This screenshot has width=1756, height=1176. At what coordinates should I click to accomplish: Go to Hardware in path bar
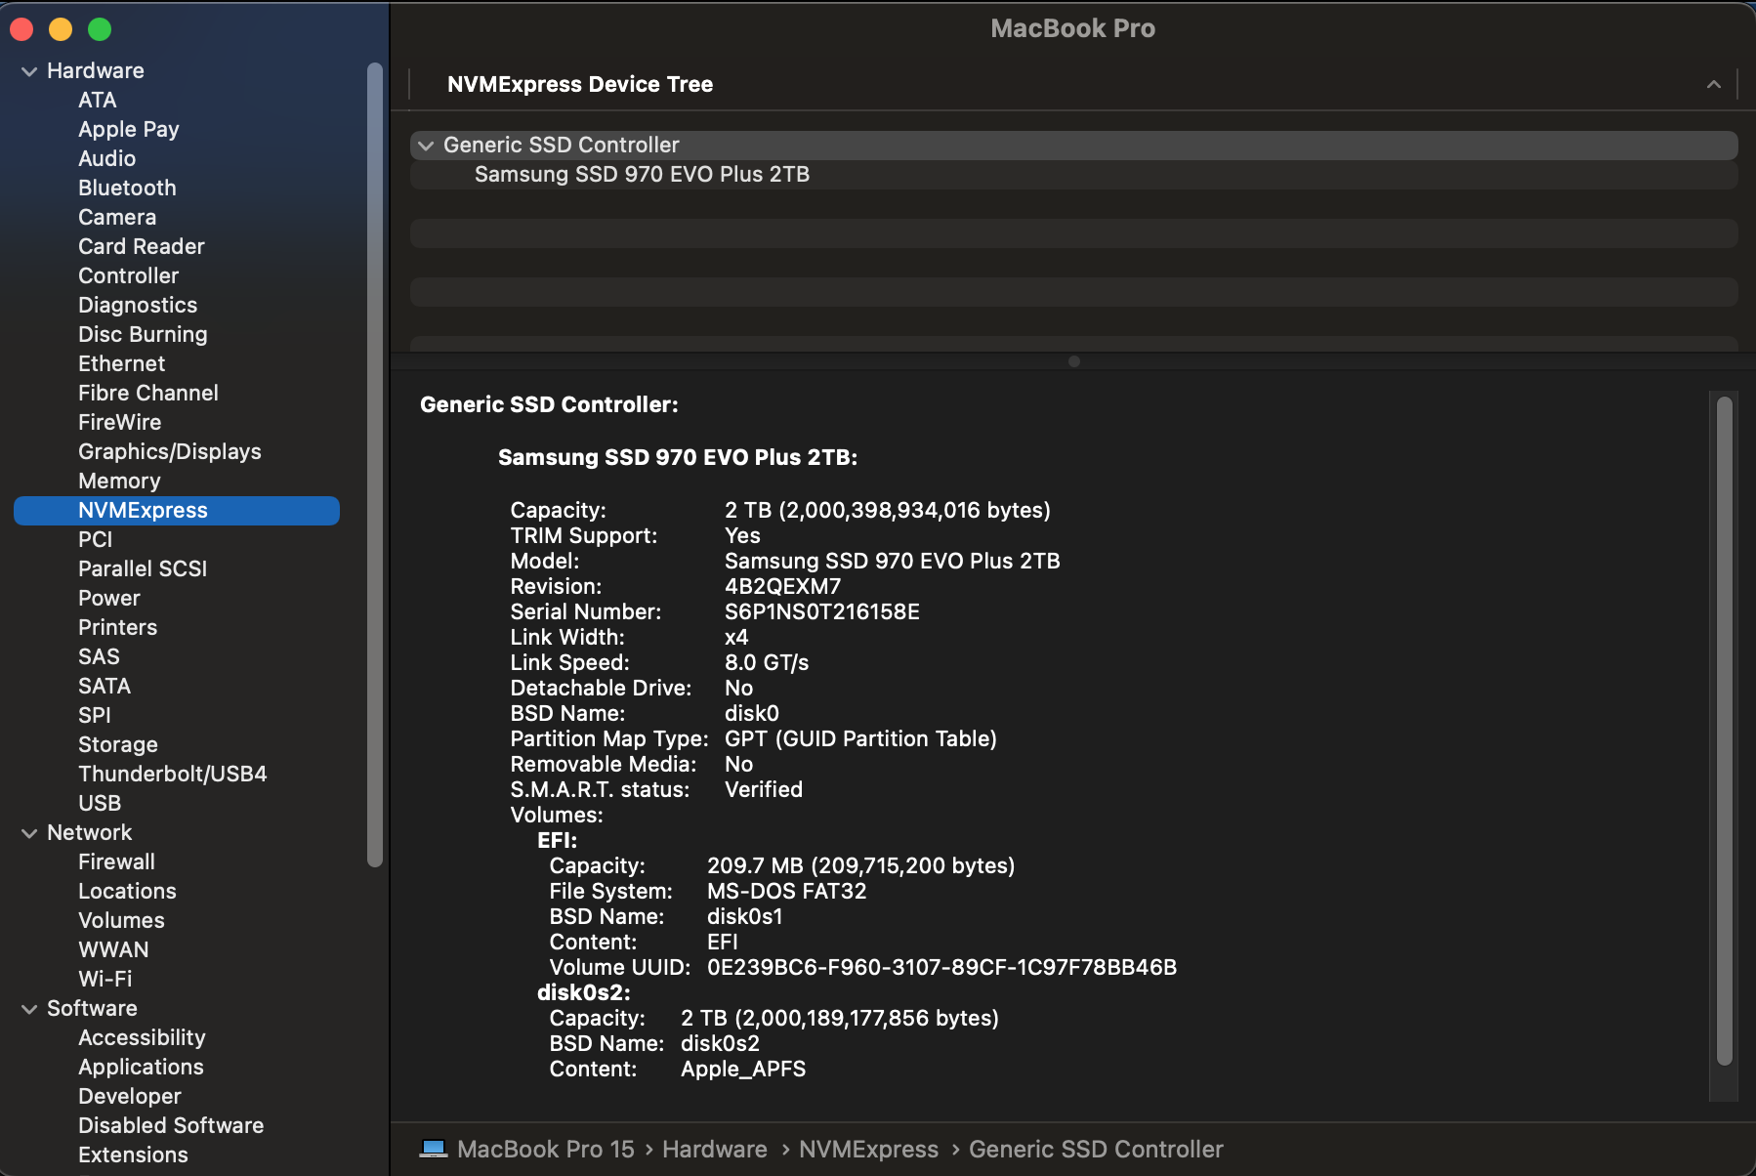click(x=715, y=1150)
